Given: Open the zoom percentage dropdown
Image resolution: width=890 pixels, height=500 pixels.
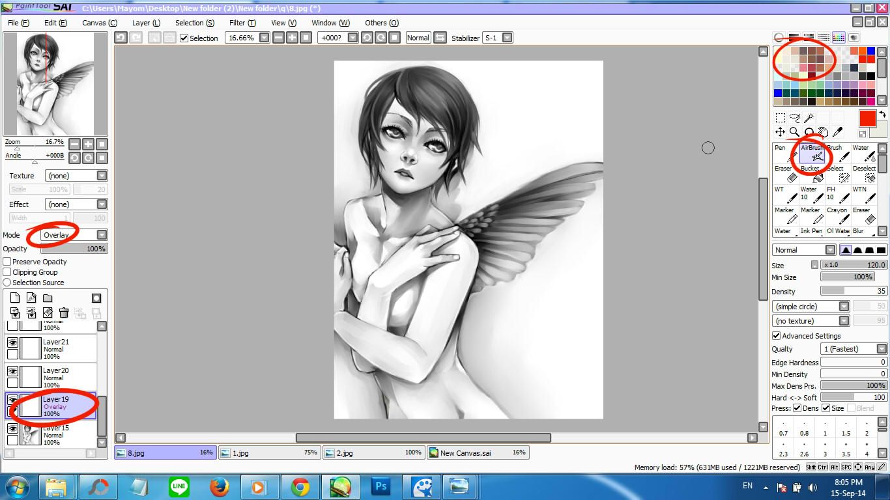Looking at the screenshot, I should (x=264, y=38).
